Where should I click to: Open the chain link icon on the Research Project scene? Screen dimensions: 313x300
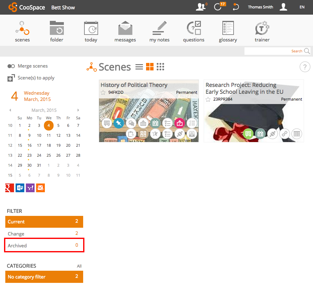(x=285, y=134)
